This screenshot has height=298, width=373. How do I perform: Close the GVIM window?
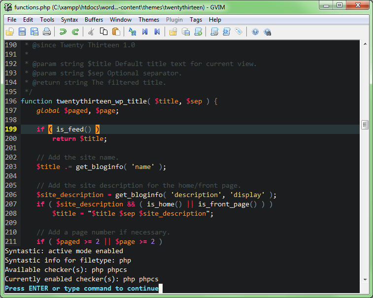[x=358, y=5]
